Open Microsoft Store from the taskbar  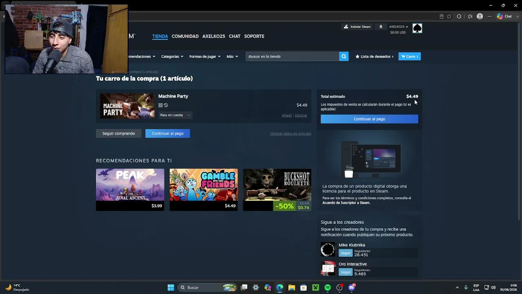pos(303,287)
